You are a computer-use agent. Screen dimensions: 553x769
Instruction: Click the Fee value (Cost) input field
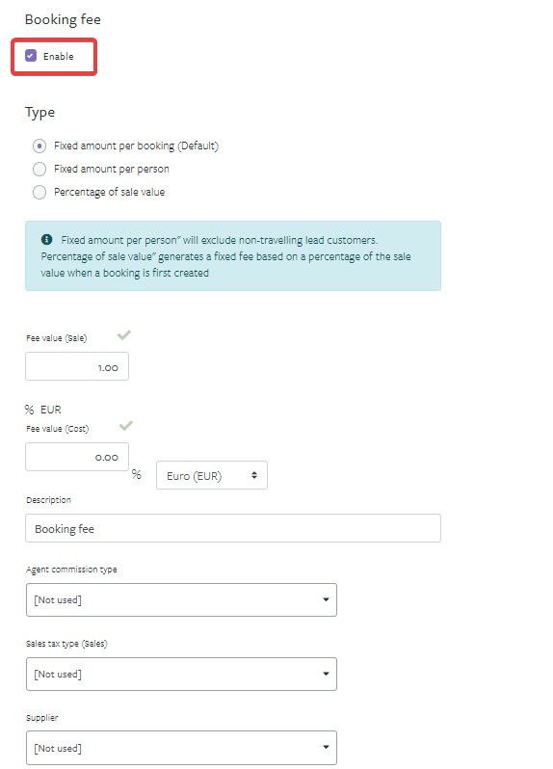pyautogui.click(x=77, y=457)
